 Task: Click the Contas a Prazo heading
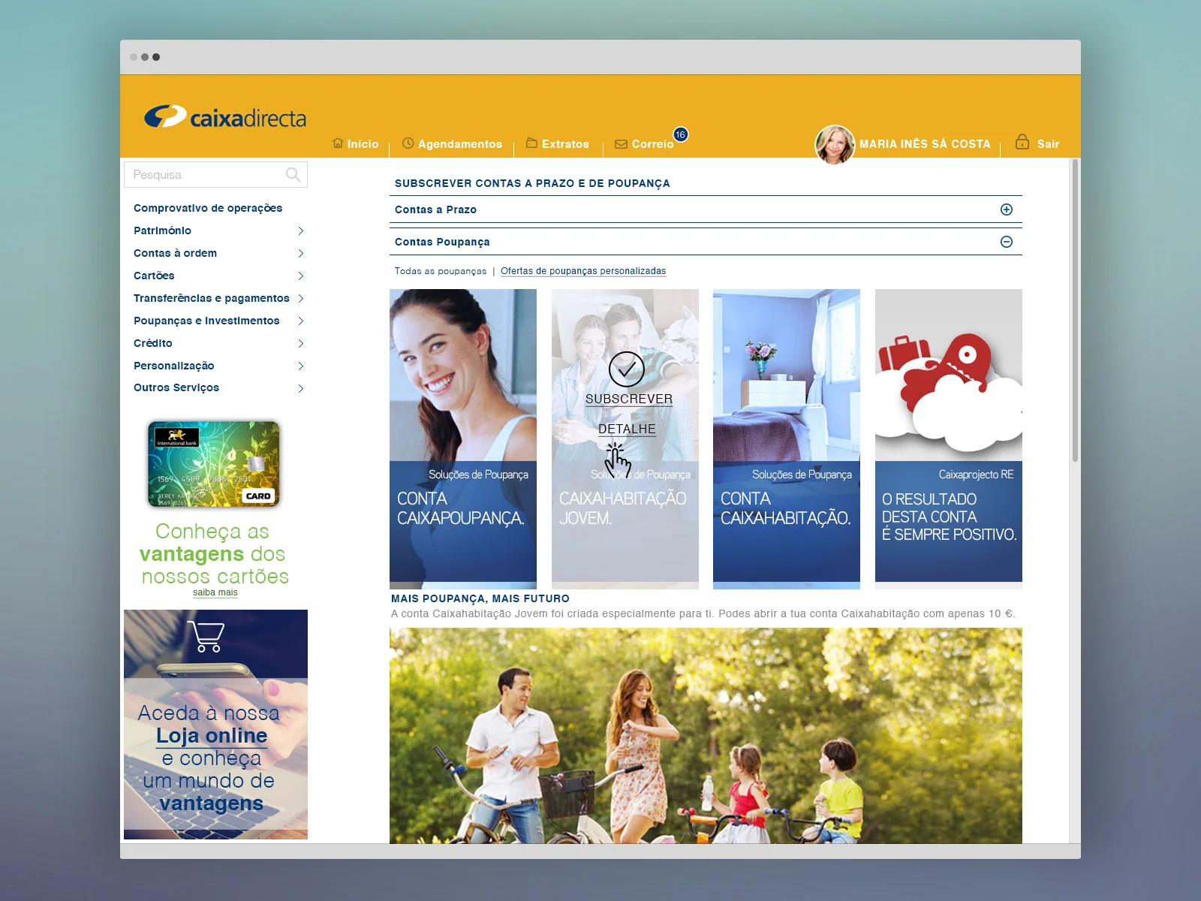point(435,209)
